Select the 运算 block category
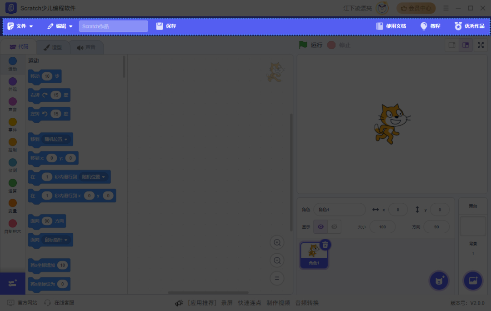Image resolution: width=491 pixels, height=311 pixels. tap(13, 186)
